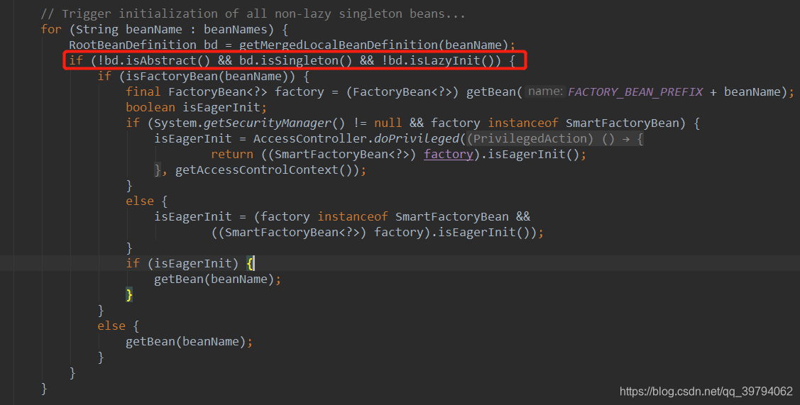Click the underlined "factory" variable
Viewport: 800px width, 405px height.
pos(449,154)
